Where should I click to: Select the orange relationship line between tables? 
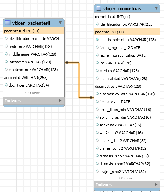click(79, 80)
